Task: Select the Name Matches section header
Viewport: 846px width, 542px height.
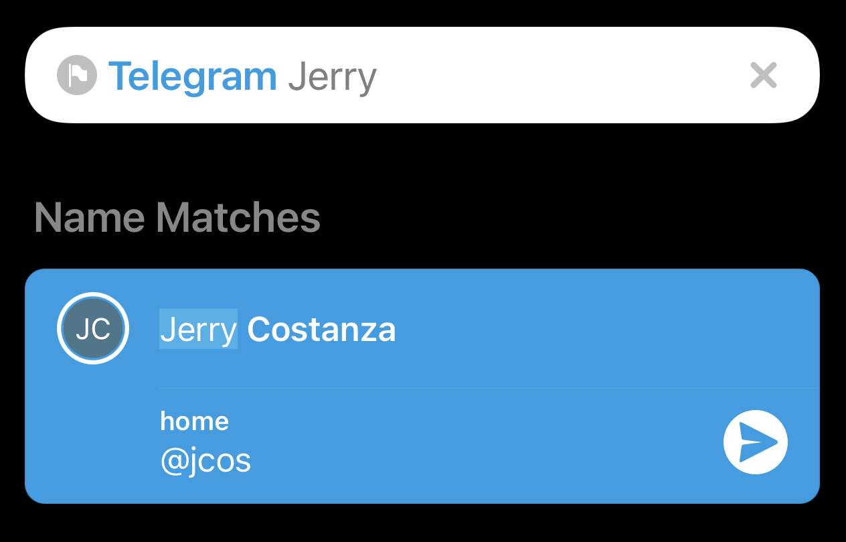Action: click(x=177, y=218)
